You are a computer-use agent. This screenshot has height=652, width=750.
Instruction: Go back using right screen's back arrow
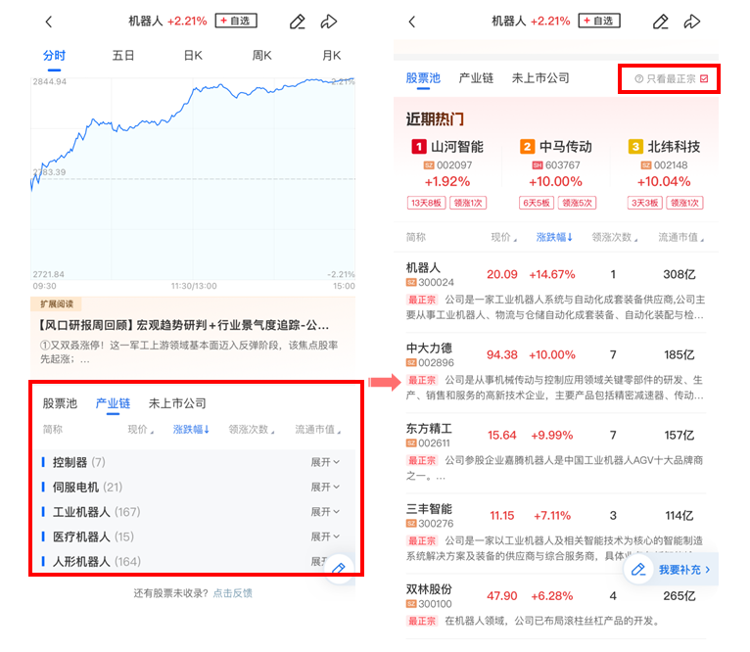tap(412, 22)
